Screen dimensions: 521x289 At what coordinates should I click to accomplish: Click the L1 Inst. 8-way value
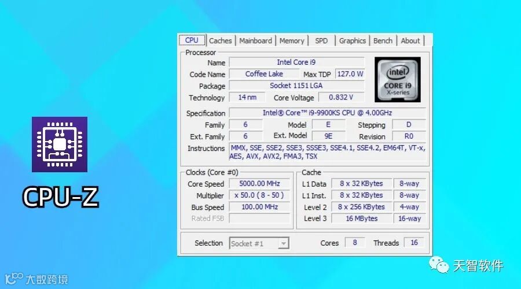point(409,195)
